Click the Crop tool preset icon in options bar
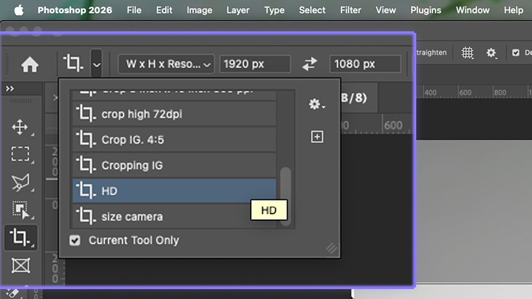Viewport: 532px width, 299px height. coord(72,63)
